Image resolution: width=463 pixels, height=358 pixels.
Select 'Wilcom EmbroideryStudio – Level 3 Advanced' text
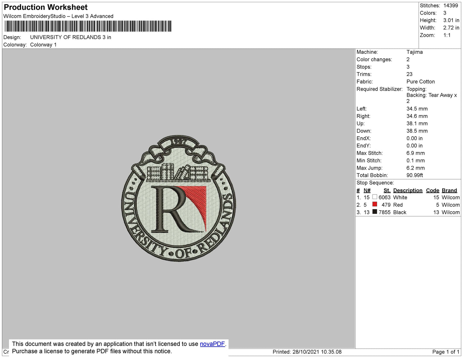click(x=58, y=16)
